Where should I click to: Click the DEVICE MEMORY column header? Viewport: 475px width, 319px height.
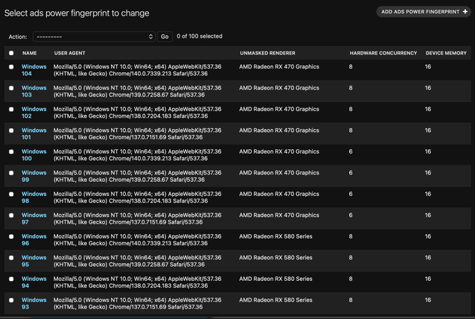(x=446, y=53)
